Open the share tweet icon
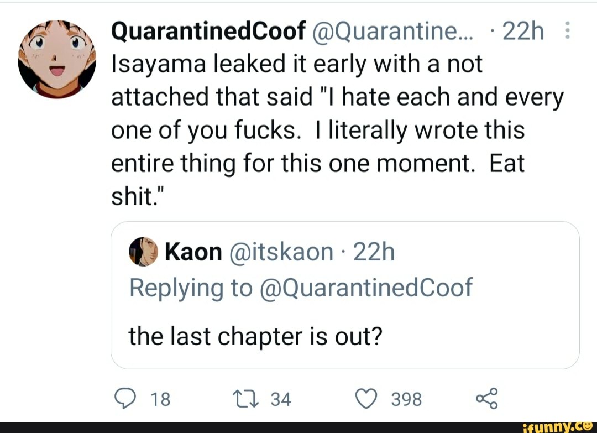 [486, 398]
